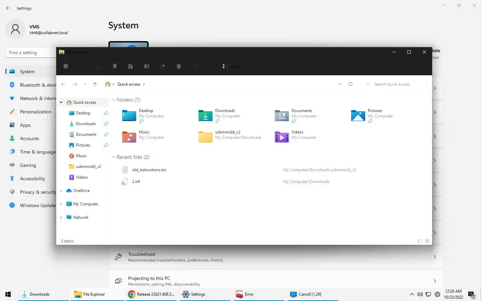Viewport: 482px width, 301px height.
Task: Expand the My Computer tree node
Action: pos(61,204)
